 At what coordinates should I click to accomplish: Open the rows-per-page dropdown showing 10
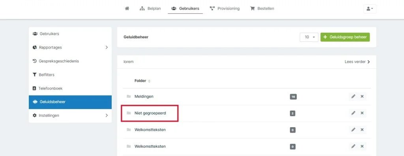(x=309, y=37)
